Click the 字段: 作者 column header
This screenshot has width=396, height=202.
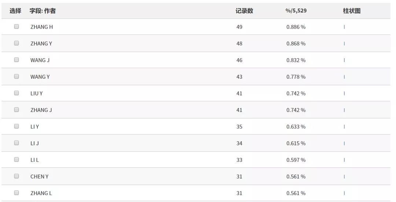coord(43,11)
